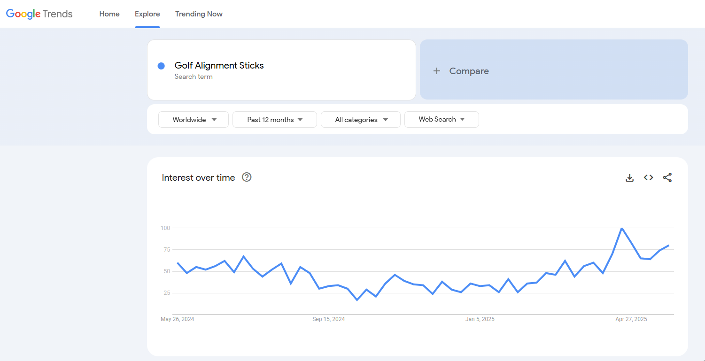705x361 pixels.
Task: Click the 'Sep 15, 2024' axis label
Action: [329, 319]
